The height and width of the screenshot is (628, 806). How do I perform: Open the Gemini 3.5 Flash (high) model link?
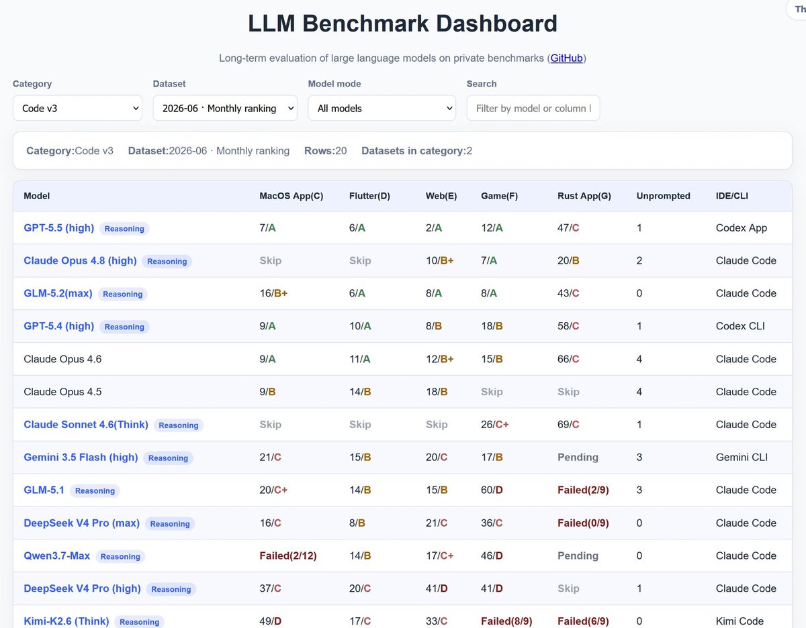click(81, 458)
